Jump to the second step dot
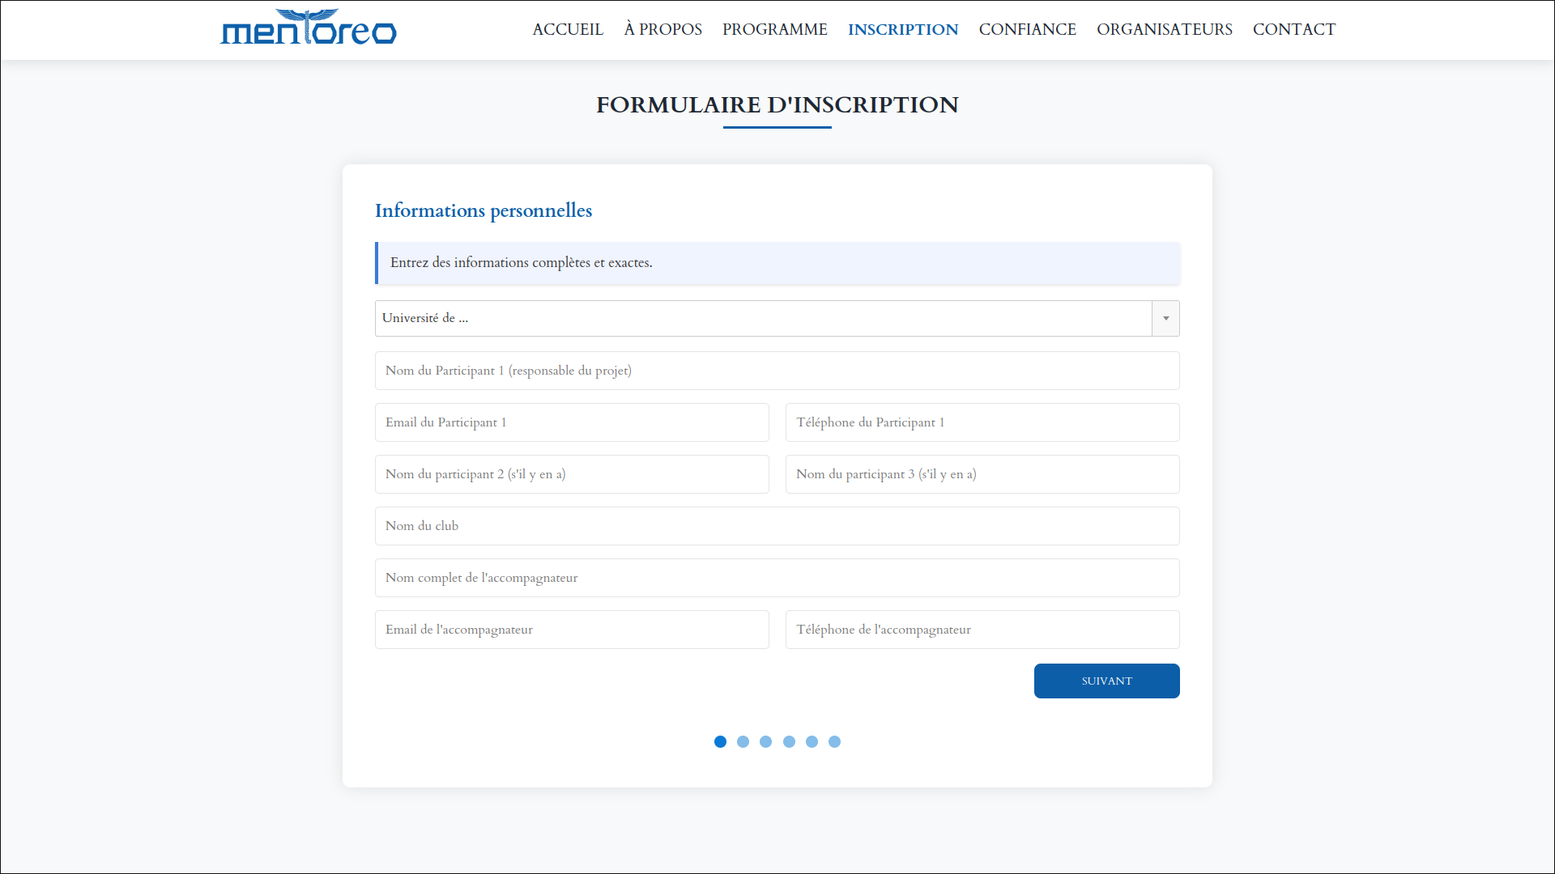This screenshot has height=874, width=1555. pyautogui.click(x=743, y=742)
